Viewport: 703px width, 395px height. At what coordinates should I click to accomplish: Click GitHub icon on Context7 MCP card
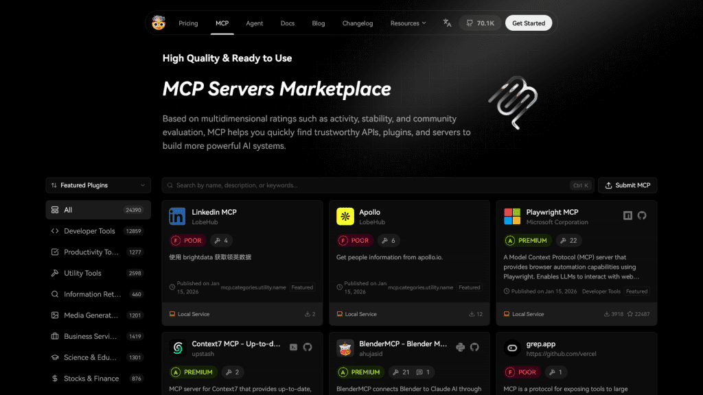308,347
